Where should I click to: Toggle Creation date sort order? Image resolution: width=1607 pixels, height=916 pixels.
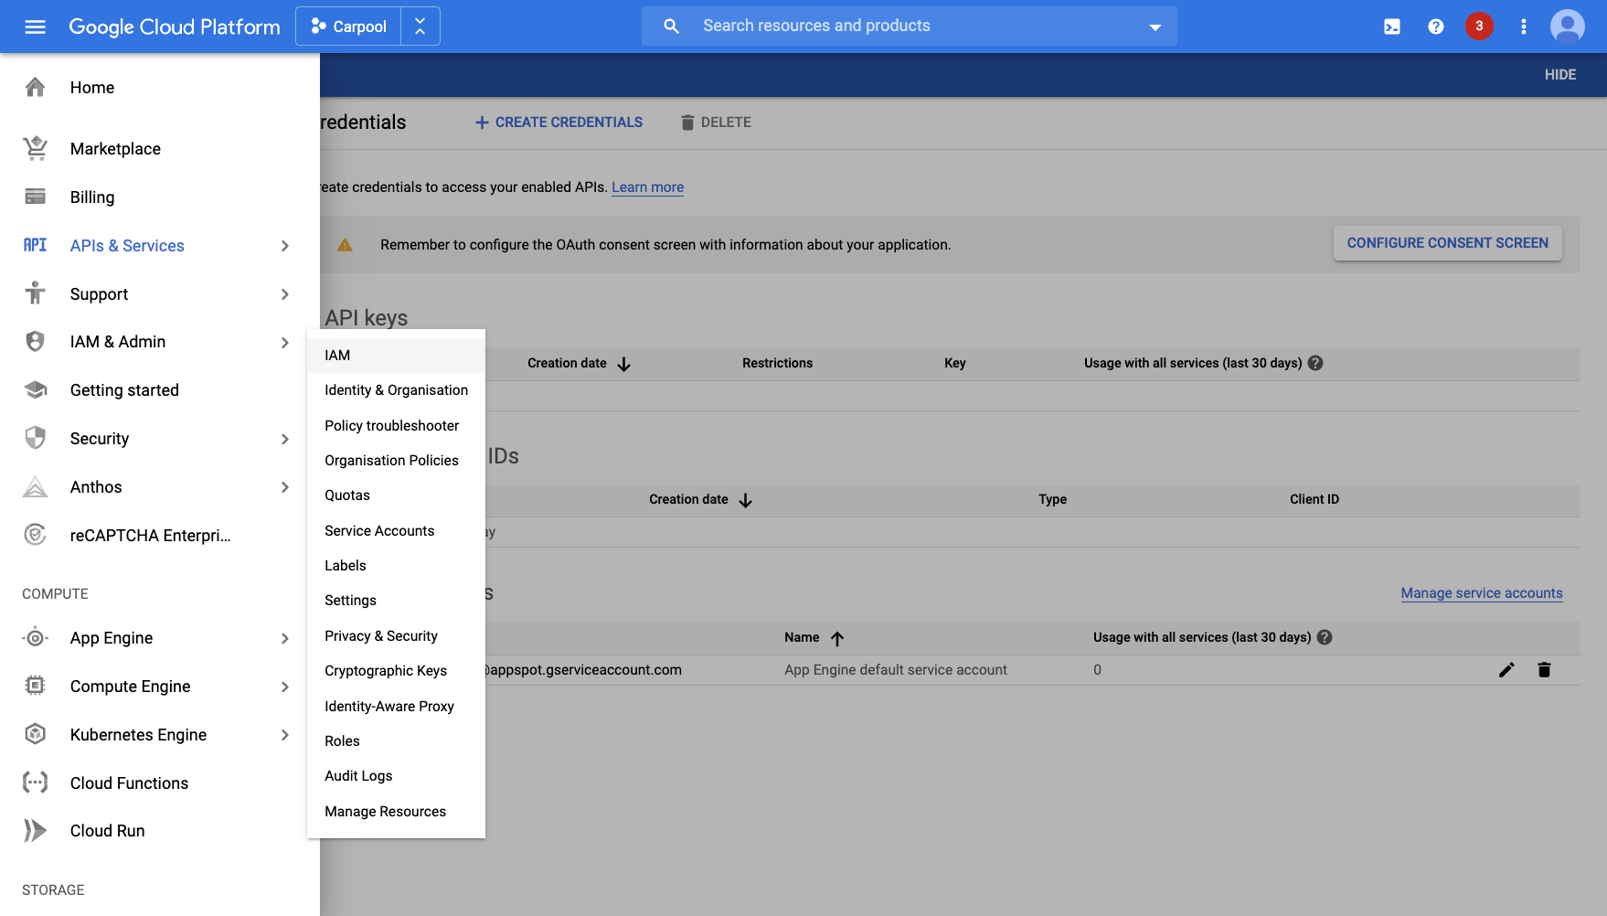624,363
